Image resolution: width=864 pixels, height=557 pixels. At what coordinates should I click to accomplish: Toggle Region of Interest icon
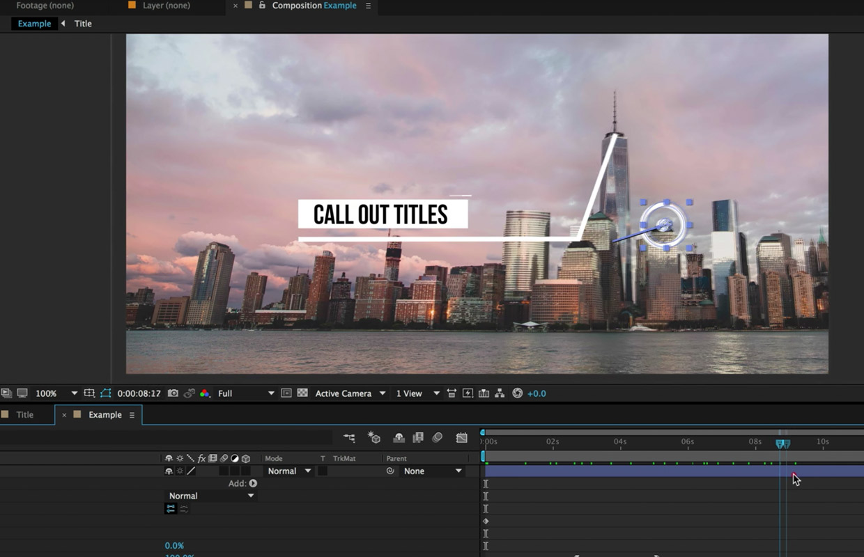click(x=286, y=393)
